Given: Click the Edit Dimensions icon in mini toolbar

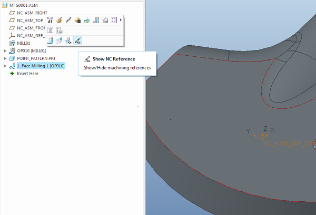Looking at the screenshot, I should click(x=51, y=20).
